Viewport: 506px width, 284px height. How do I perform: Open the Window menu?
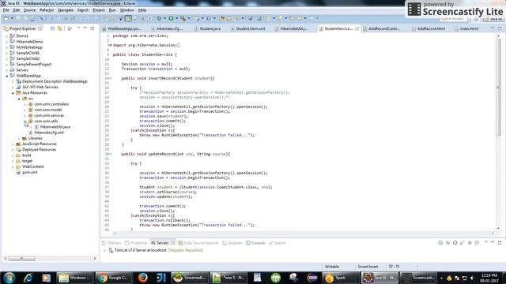click(x=126, y=10)
